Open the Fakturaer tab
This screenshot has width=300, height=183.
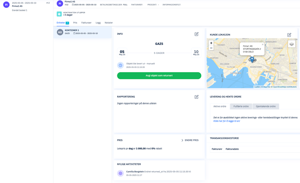click(x=86, y=23)
